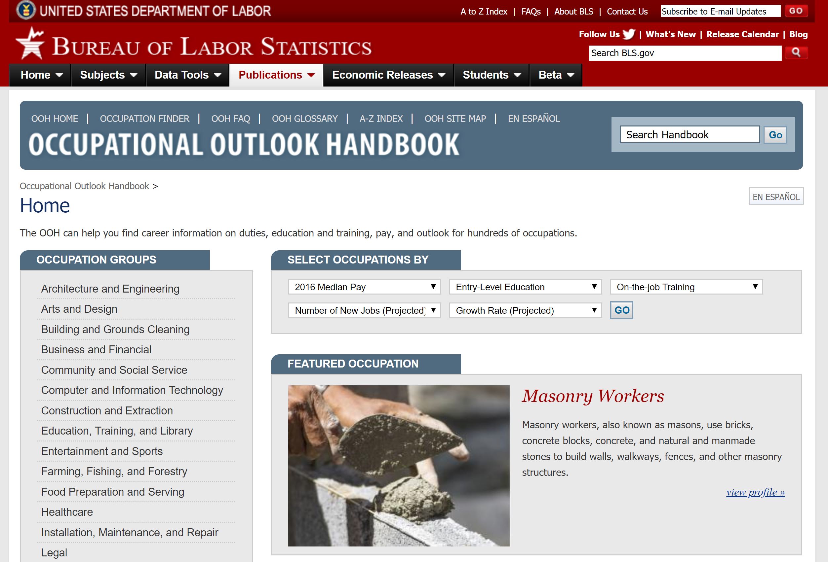Open the Growth Rate (Projected) dropdown

click(x=526, y=310)
